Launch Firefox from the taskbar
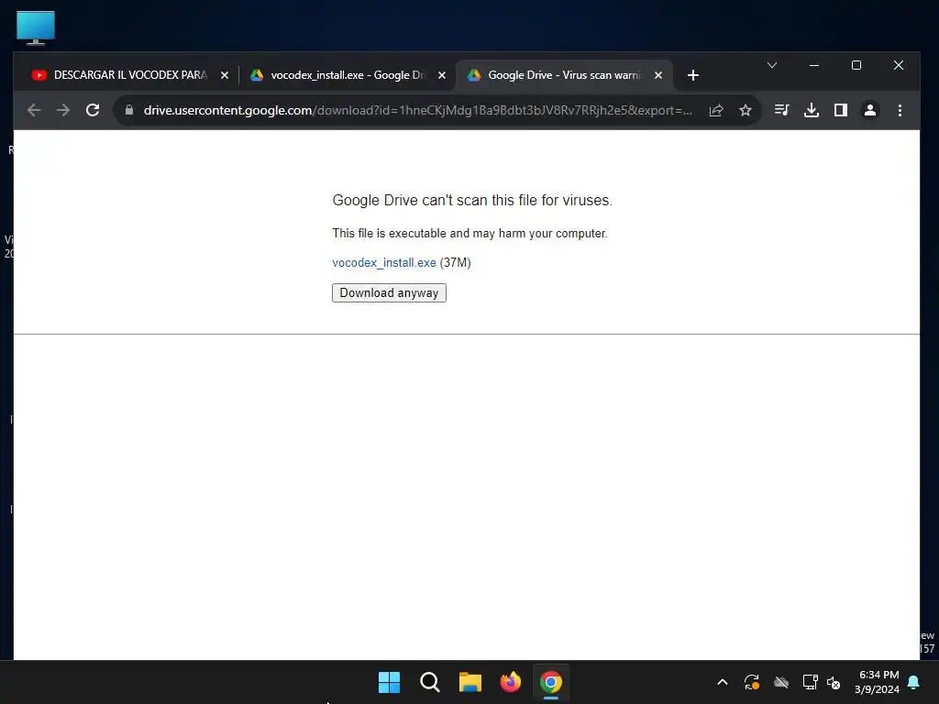Viewport: 939px width, 704px height. click(x=510, y=682)
